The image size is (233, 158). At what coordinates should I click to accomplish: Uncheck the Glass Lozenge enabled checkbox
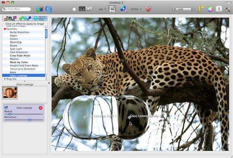coord(6,107)
